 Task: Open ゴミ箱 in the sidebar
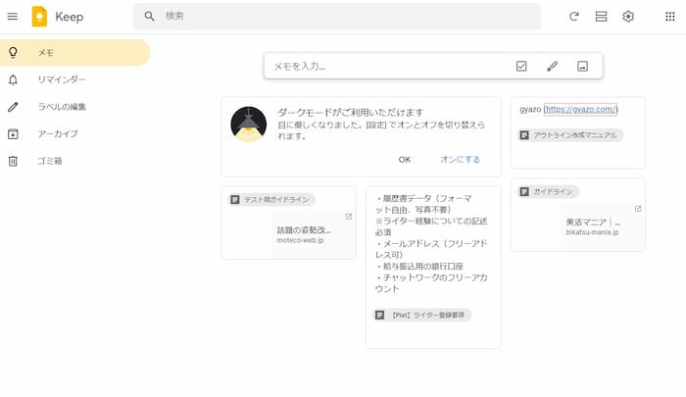tap(74, 161)
